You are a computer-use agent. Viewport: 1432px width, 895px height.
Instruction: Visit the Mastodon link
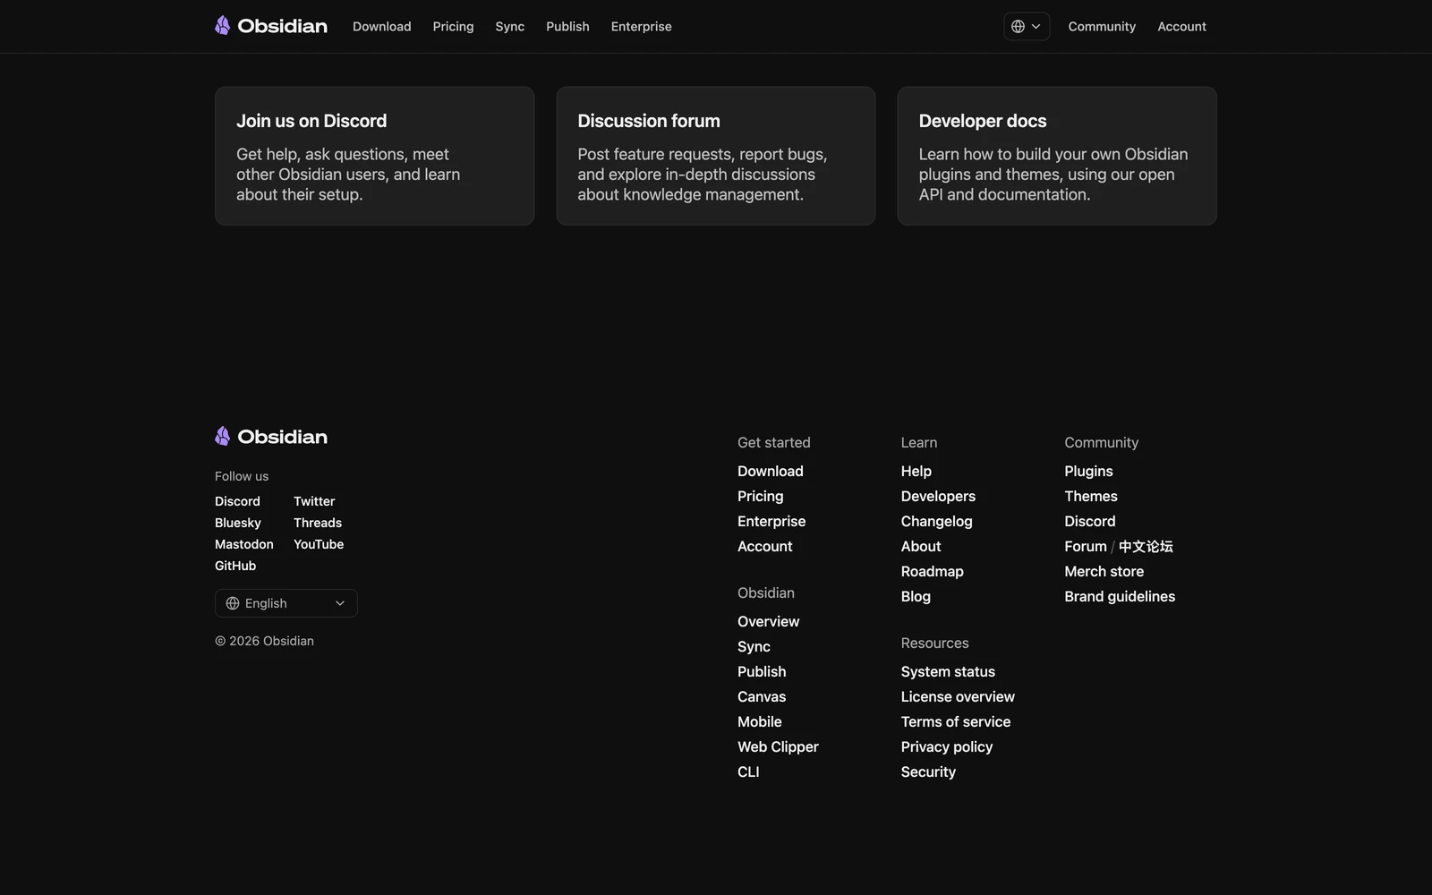pos(244,544)
